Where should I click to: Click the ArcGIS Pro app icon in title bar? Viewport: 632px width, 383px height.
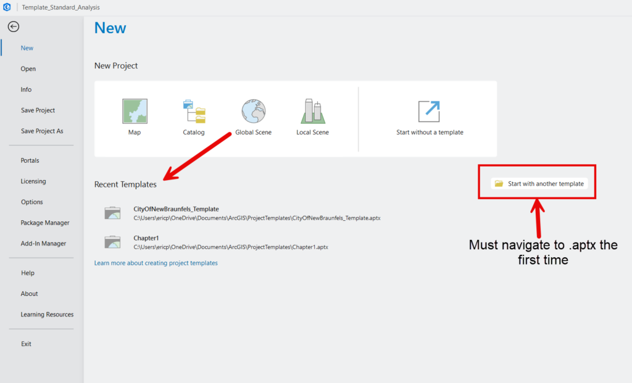(x=7, y=7)
